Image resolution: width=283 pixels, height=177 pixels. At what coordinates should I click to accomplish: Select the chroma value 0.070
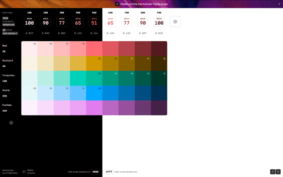[x=159, y=33]
